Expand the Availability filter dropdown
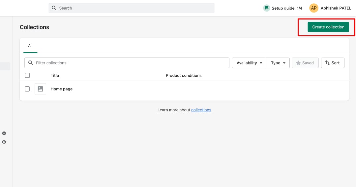The width and height of the screenshot is (356, 187). coord(249,63)
